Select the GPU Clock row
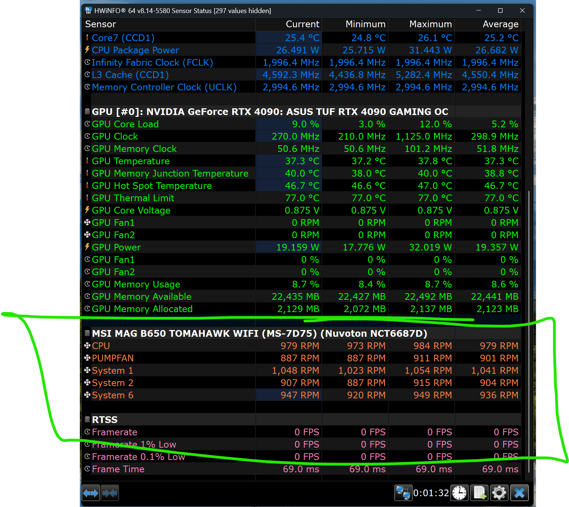 [301, 136]
